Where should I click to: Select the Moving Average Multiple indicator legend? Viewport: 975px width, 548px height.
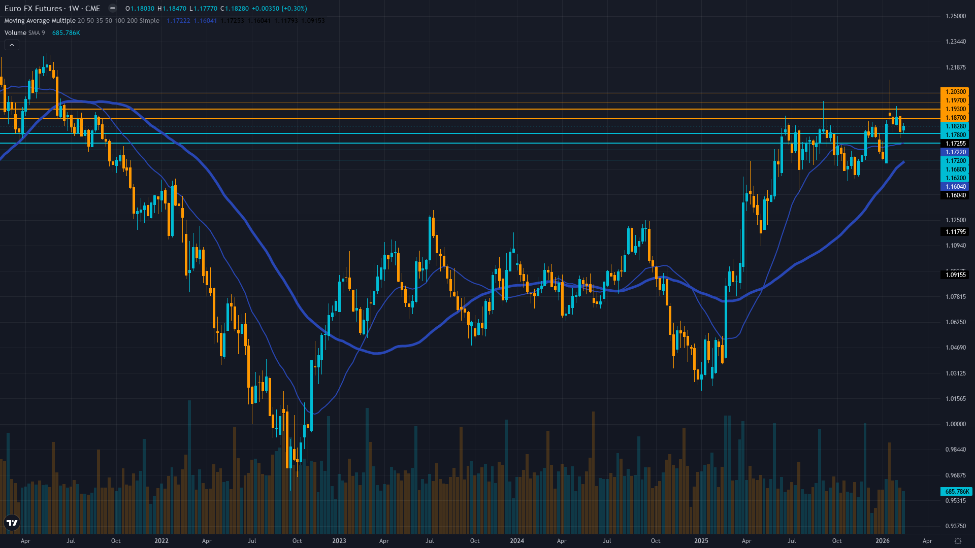tap(82, 21)
